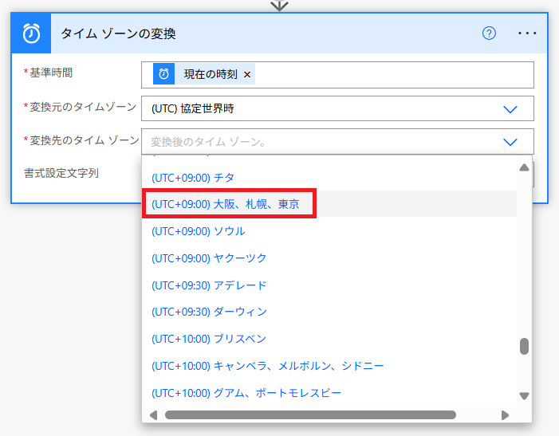The height and width of the screenshot is (436, 559).
Task: Open the three-dot more options menu
Action: point(527,33)
